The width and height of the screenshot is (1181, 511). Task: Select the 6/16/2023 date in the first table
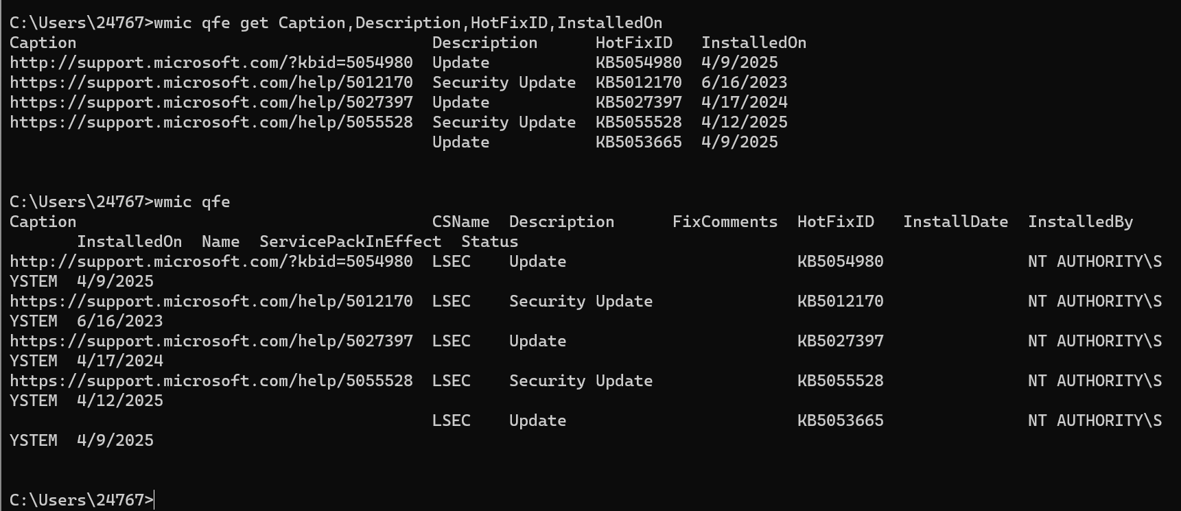tap(744, 82)
